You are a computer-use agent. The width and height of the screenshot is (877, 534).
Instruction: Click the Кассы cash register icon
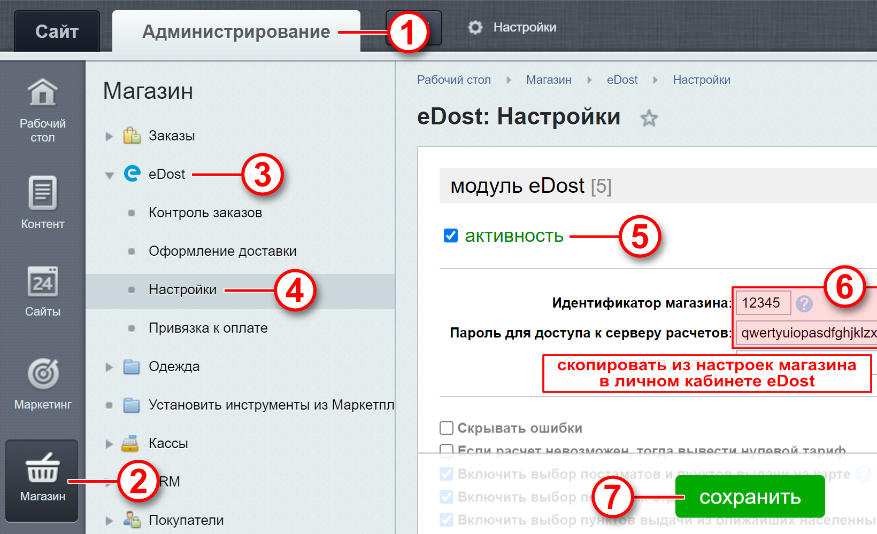pyautogui.click(x=130, y=443)
